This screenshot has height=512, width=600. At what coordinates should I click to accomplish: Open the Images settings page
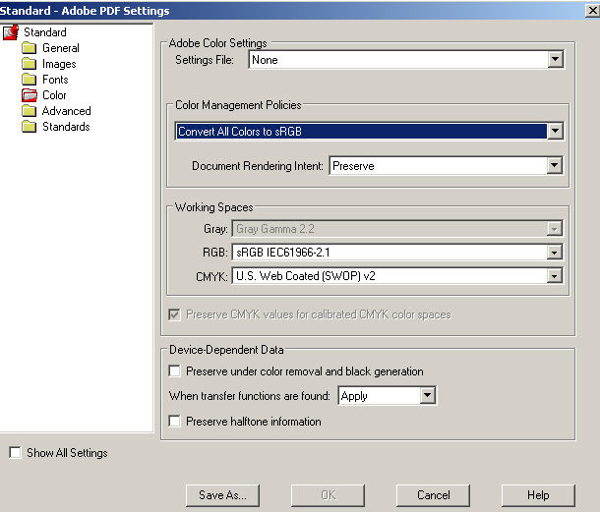[x=59, y=64]
